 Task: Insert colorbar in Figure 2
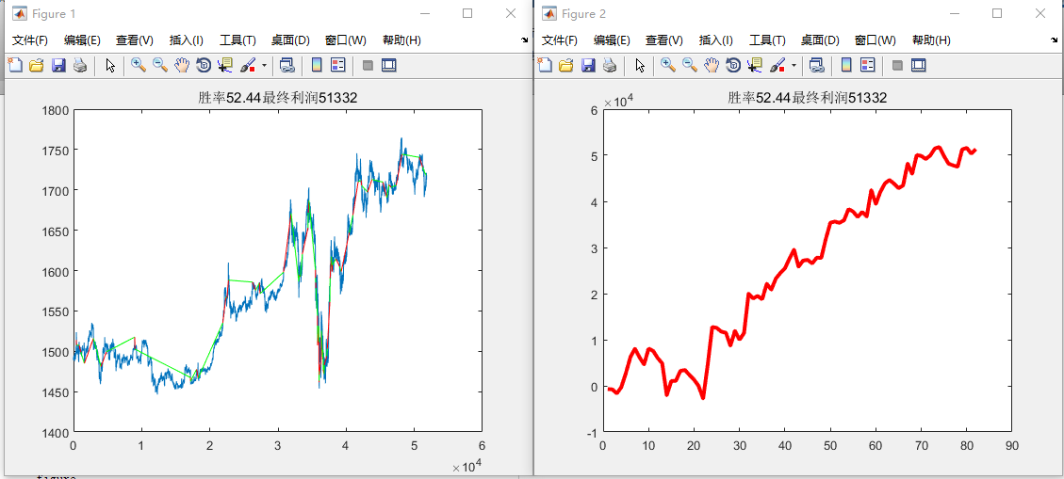846,65
